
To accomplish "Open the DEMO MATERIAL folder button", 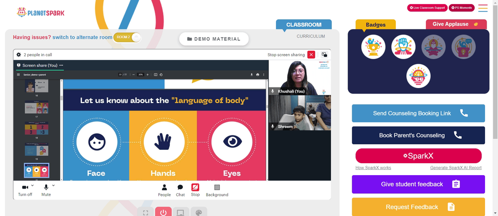I will (214, 39).
